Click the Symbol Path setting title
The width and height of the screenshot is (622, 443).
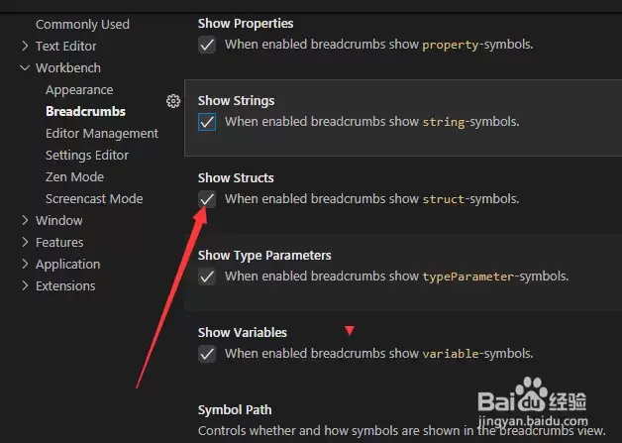pos(235,409)
